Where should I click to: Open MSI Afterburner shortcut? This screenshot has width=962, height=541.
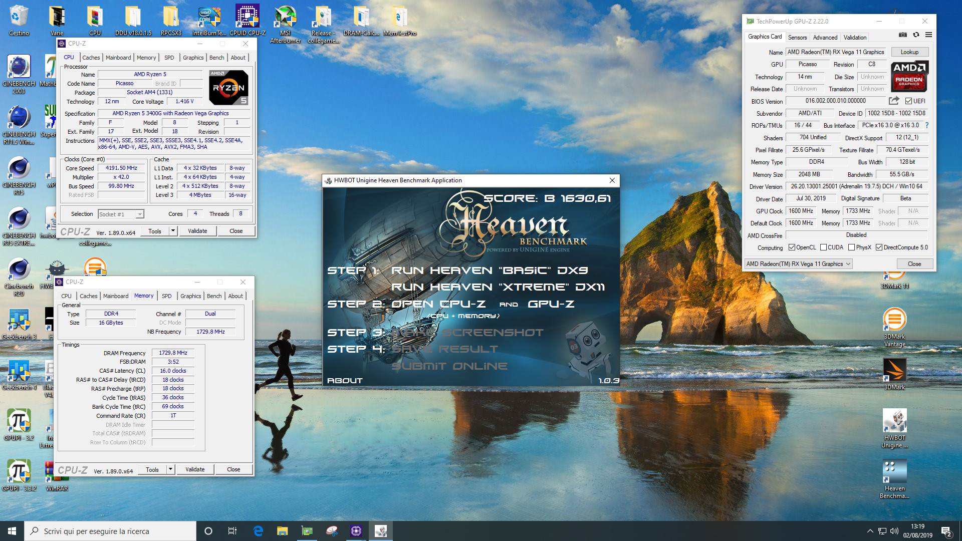pos(285,24)
